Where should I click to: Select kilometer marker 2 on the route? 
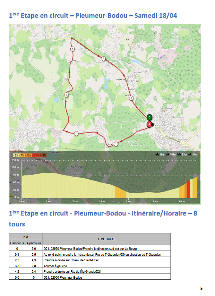[x=76, y=133]
